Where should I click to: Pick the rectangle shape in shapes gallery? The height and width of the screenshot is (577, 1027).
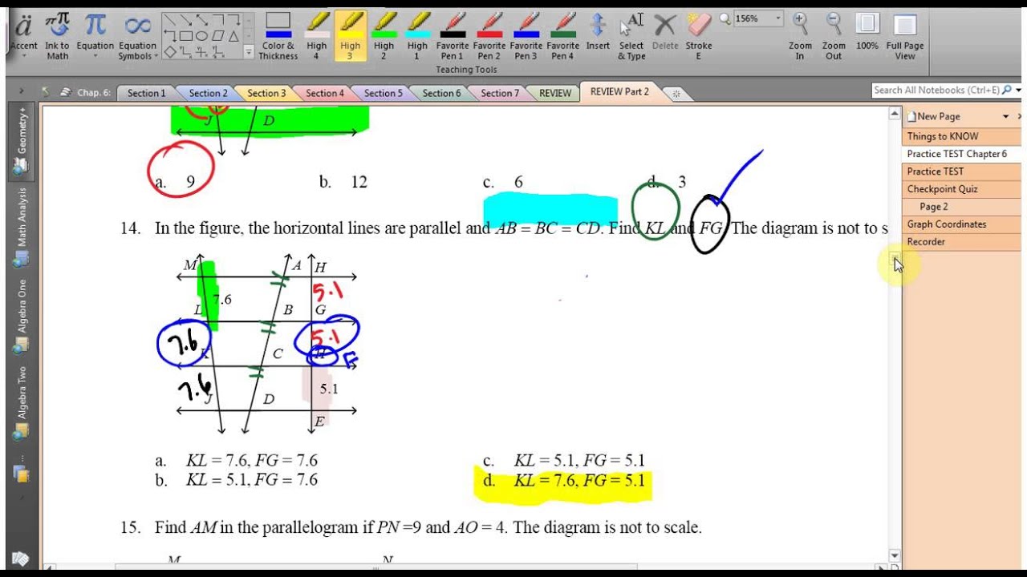185,36
